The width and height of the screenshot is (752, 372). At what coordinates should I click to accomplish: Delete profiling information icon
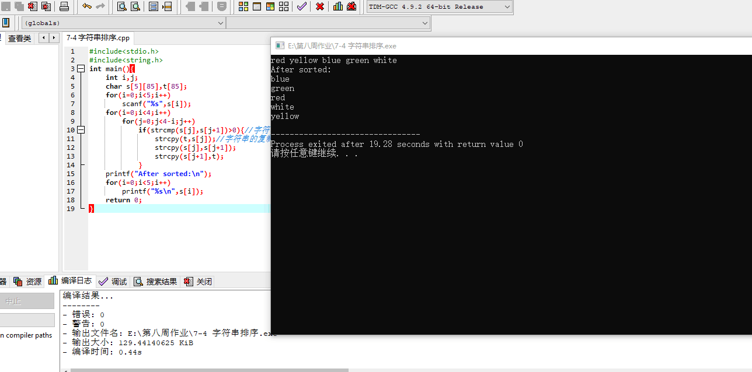point(351,6)
